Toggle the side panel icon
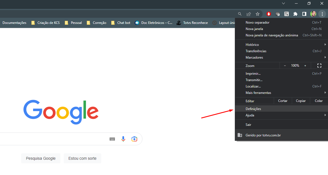The height and width of the screenshot is (175, 328). 304,14
